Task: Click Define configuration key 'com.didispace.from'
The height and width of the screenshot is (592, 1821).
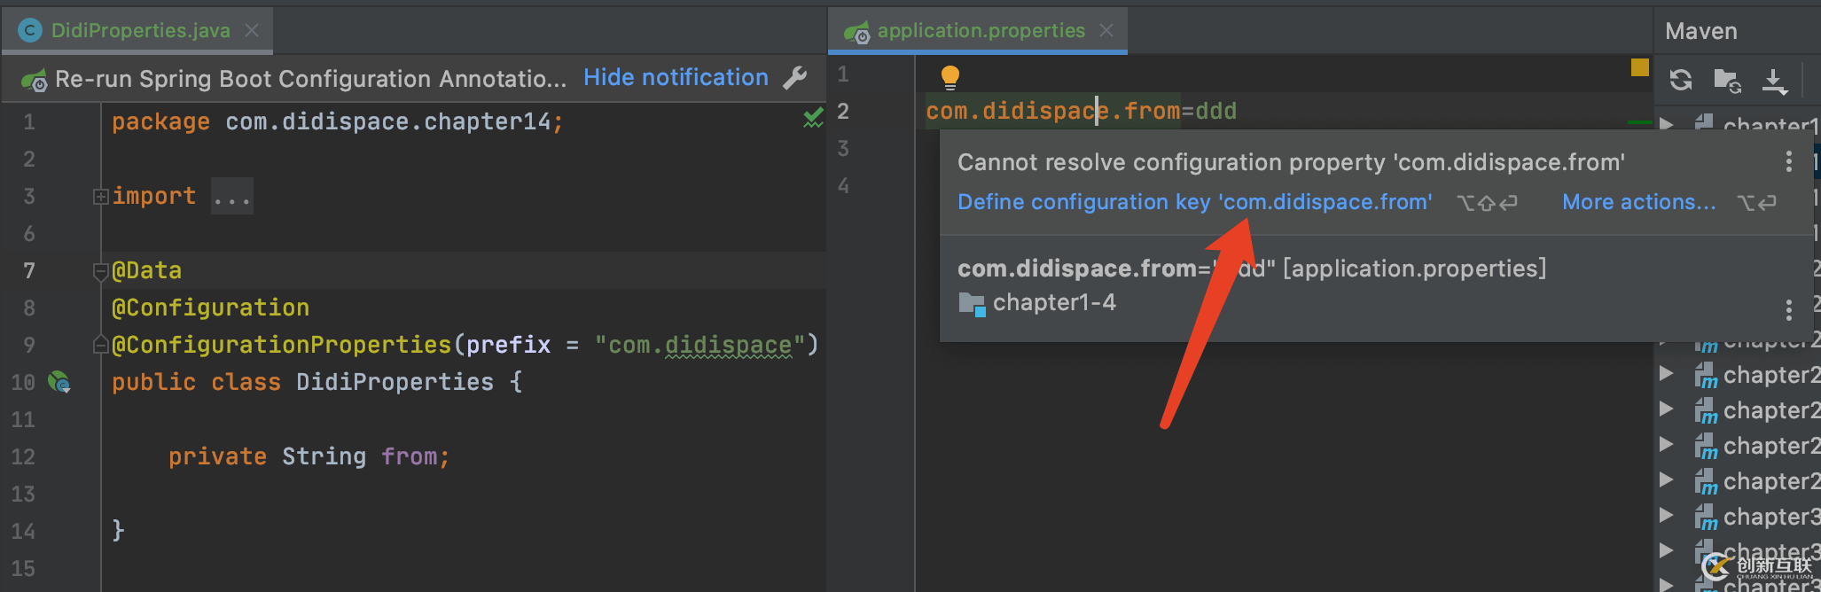Action: (x=1194, y=202)
